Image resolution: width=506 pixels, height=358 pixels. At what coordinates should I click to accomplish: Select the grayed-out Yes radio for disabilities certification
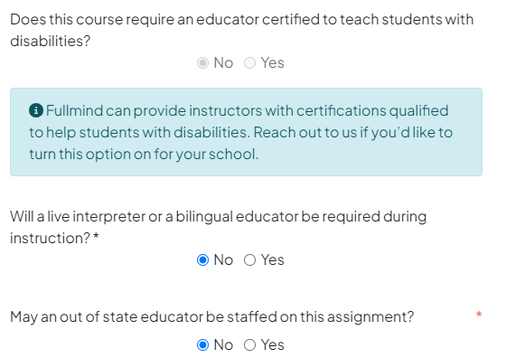coord(249,63)
